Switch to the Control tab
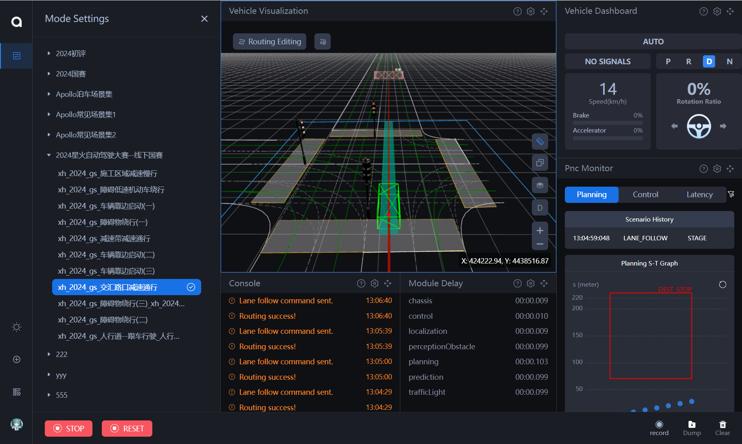742x444 pixels. point(645,195)
